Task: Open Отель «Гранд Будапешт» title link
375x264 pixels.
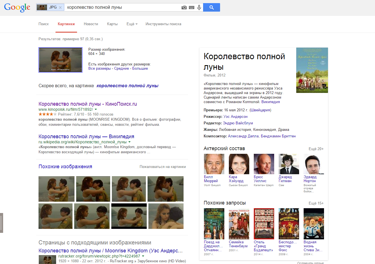Action: (263, 246)
